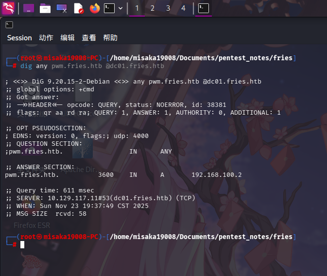327x276 pixels.
Task: Click ANY in the question section
Action: 166,152
